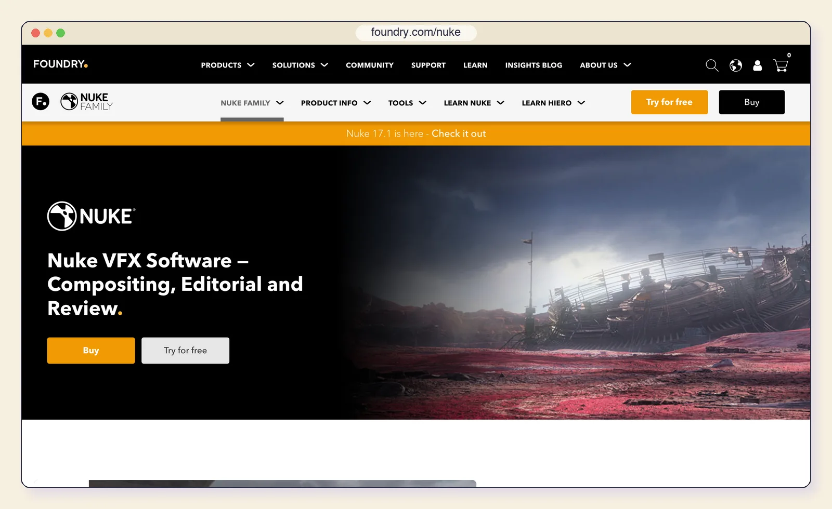Viewport: 832px width, 509px height.
Task: Click the Nuke Family logo
Action: [86, 102]
